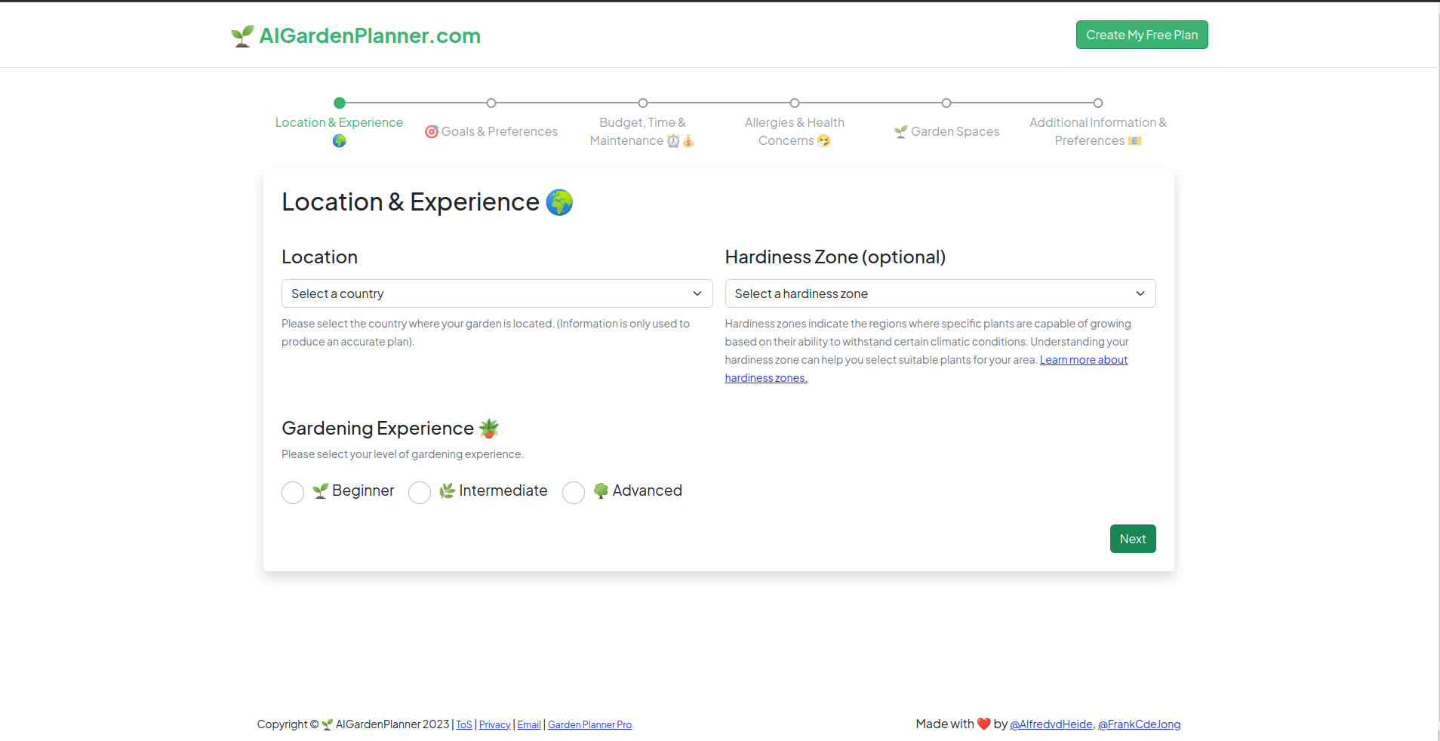Click the potted plant icon beside Gardening Experience
Viewport: 1440px width, 741px height.
point(489,429)
